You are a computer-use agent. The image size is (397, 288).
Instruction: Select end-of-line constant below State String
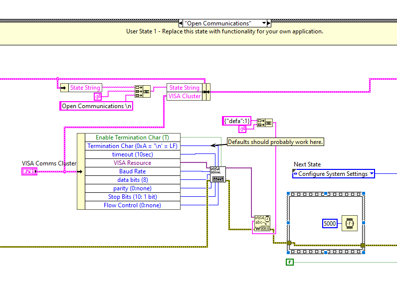[x=98, y=96]
